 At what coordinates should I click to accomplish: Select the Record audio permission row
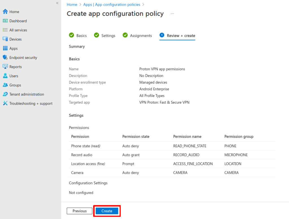[x=172, y=155]
